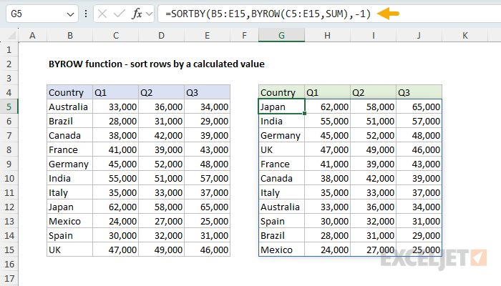
Task: Click the green 'Q3' header in column J
Action: (419, 92)
